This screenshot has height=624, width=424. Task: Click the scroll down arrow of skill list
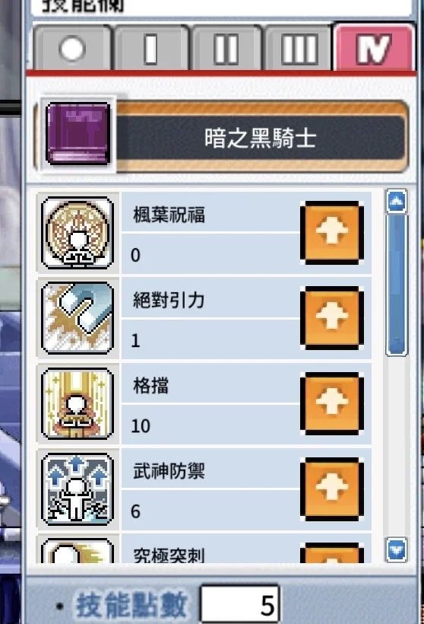[397, 550]
